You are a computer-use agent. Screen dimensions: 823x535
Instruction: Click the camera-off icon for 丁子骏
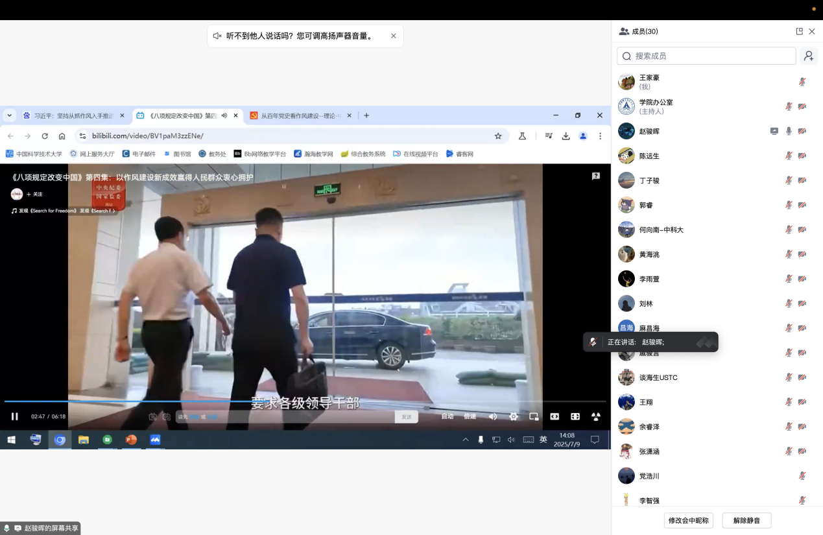tap(802, 180)
